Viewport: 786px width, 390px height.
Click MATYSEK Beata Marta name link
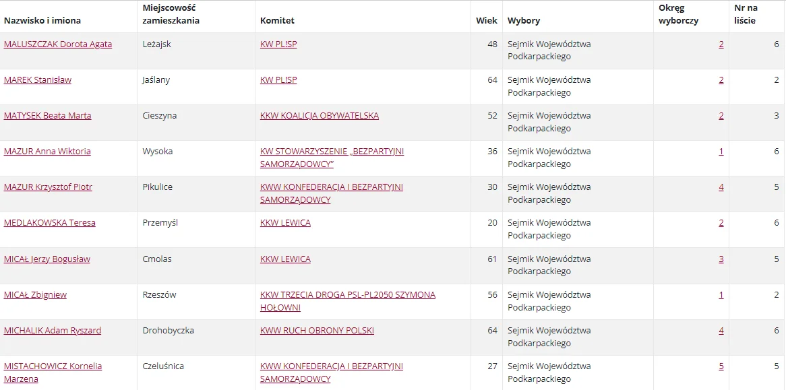click(48, 116)
